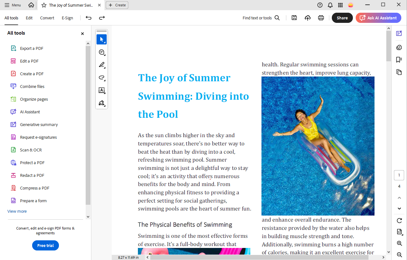
Task: Choose the Add comment tool
Action: tap(102, 52)
